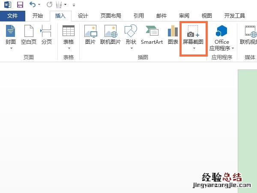The image size is (257, 193).
Task: Customize the Quick Access Toolbar
Action: pyautogui.click(x=74, y=5)
